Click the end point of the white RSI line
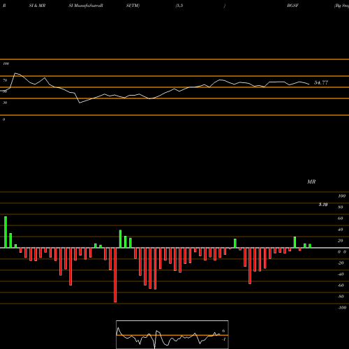The image size is (349, 349). click(x=309, y=84)
